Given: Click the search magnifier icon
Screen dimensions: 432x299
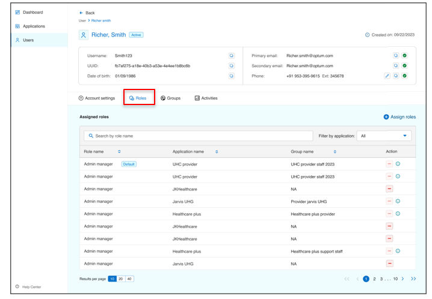Looking at the screenshot, I should [x=91, y=136].
